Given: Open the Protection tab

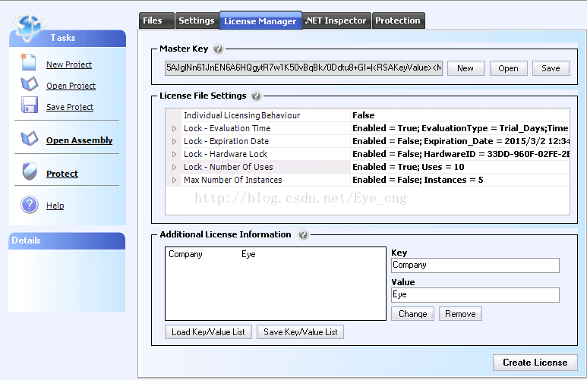Looking at the screenshot, I should tap(398, 20).
